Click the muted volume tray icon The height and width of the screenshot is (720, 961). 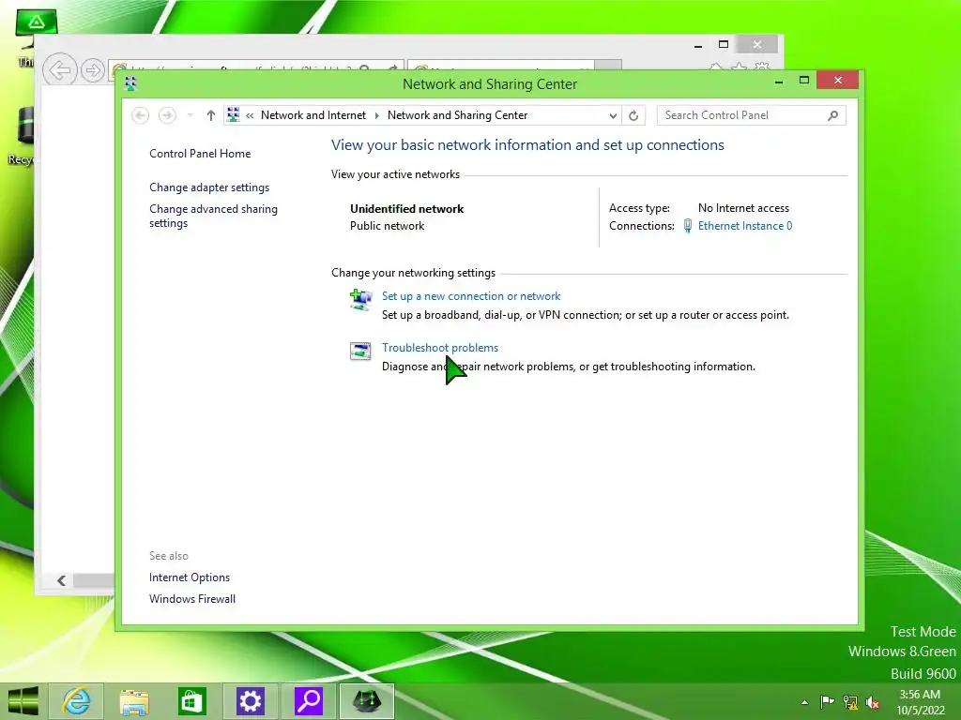(873, 702)
